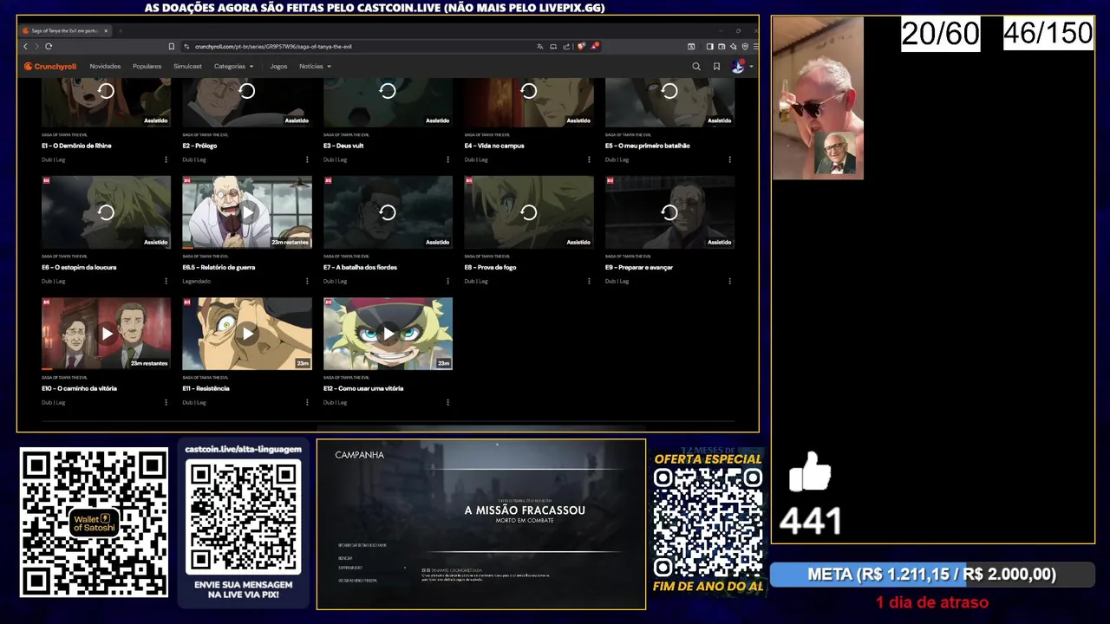Click the E3 – Deus vult title
The height and width of the screenshot is (624, 1110).
click(343, 146)
